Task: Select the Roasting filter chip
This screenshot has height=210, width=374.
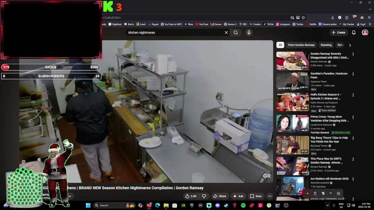Action: coord(326,45)
